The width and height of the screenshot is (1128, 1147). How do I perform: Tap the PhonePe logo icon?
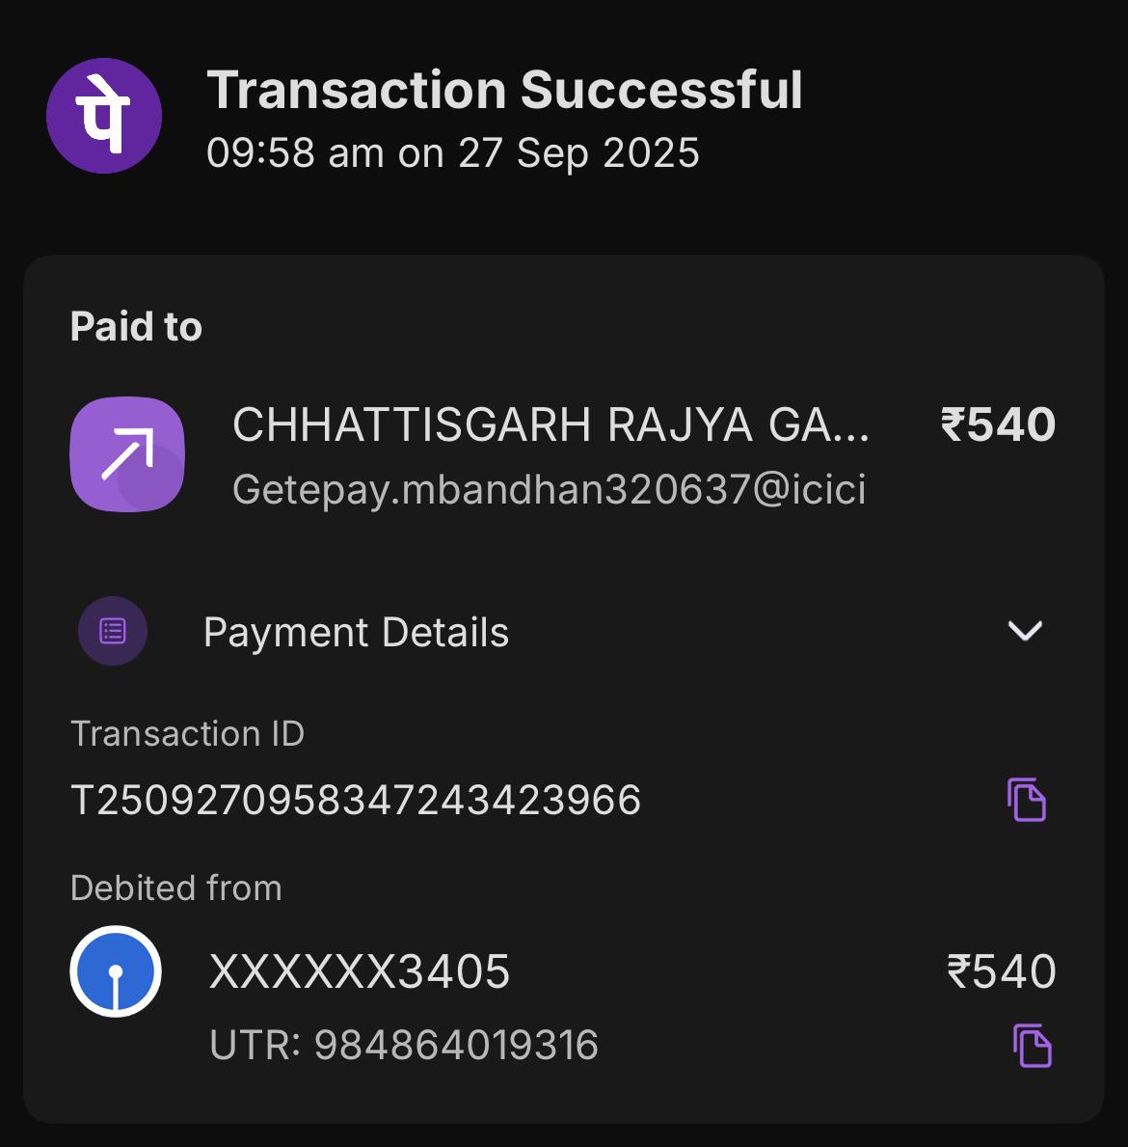[x=104, y=116]
